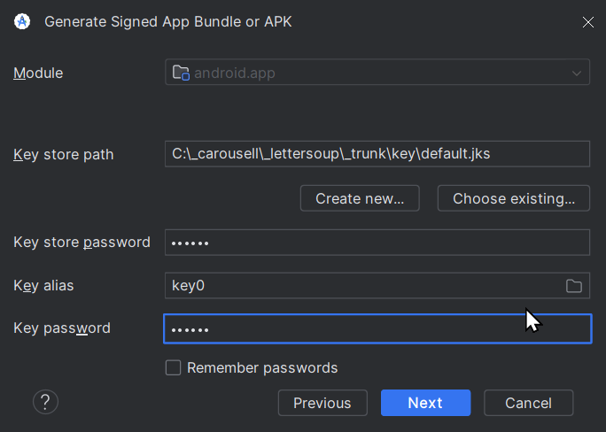Click the Key store path label
Viewport: 606px width, 432px height.
64,155
